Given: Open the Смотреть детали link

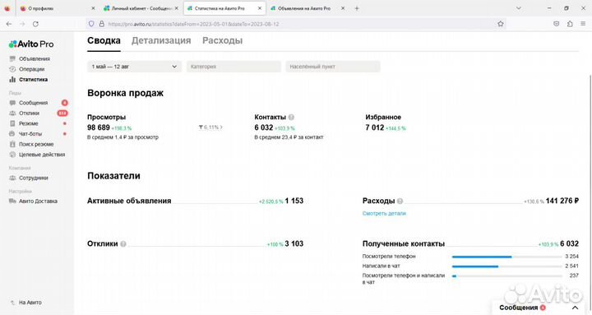Looking at the screenshot, I should pos(384,213).
